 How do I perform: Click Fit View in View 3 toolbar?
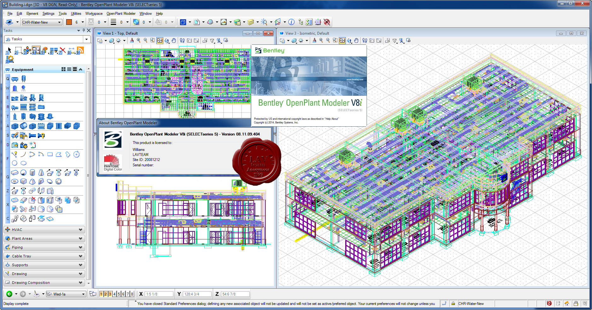click(342, 40)
